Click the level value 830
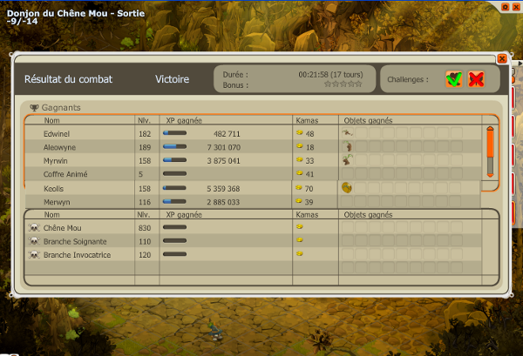 [x=145, y=228]
